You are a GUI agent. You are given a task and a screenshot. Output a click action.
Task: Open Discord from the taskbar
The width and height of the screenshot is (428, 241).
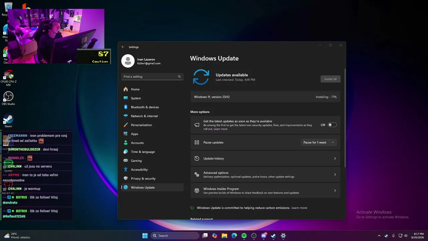point(264,236)
